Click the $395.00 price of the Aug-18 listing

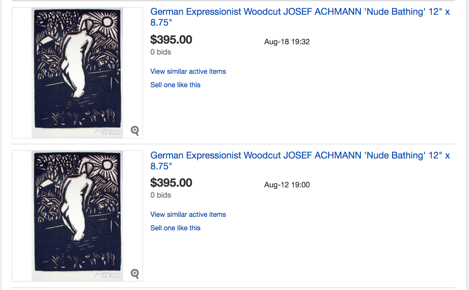[x=171, y=40]
